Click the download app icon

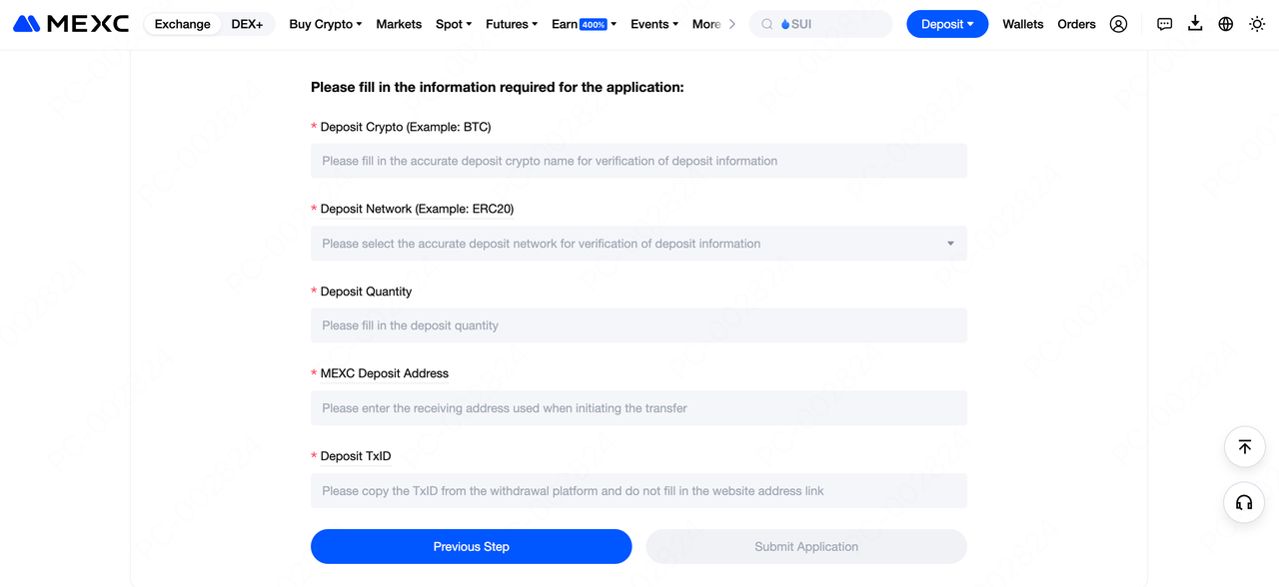(1195, 24)
